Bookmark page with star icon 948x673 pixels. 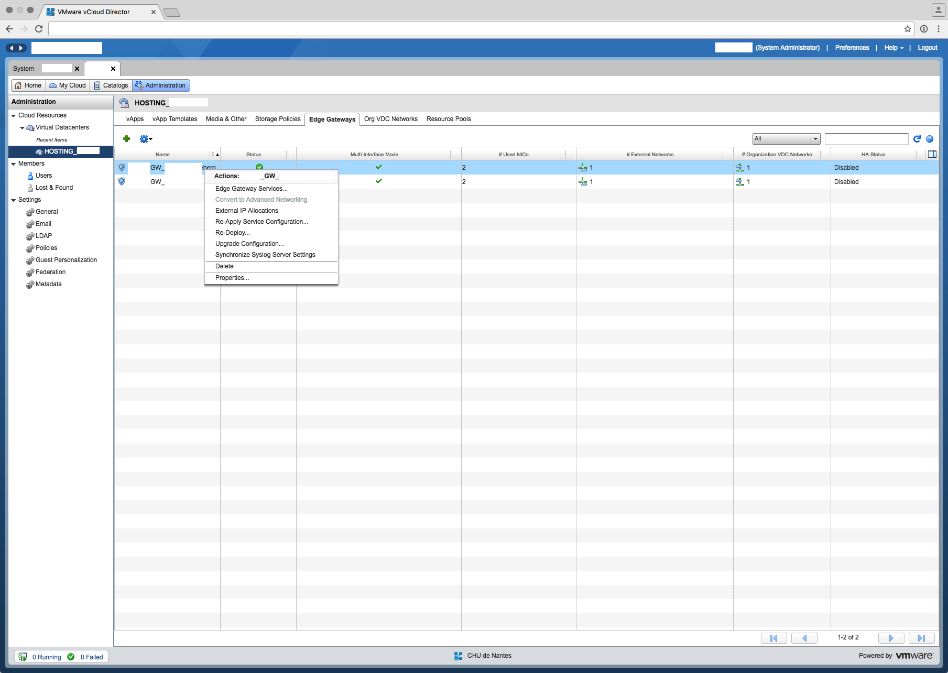pos(907,29)
